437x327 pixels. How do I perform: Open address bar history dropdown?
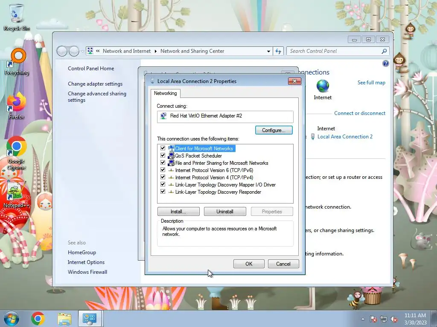pos(268,51)
